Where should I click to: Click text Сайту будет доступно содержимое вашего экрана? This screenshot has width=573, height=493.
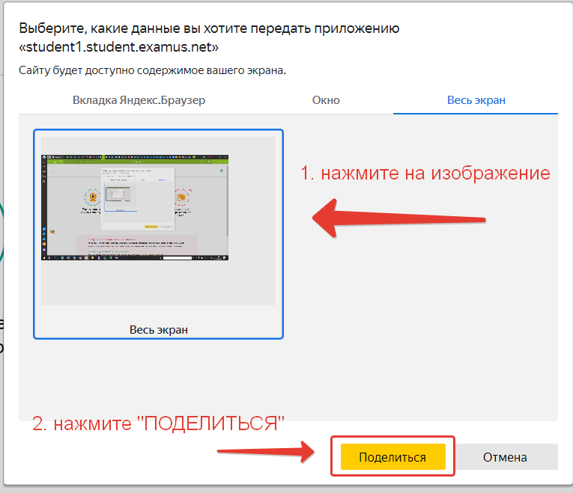click(152, 70)
